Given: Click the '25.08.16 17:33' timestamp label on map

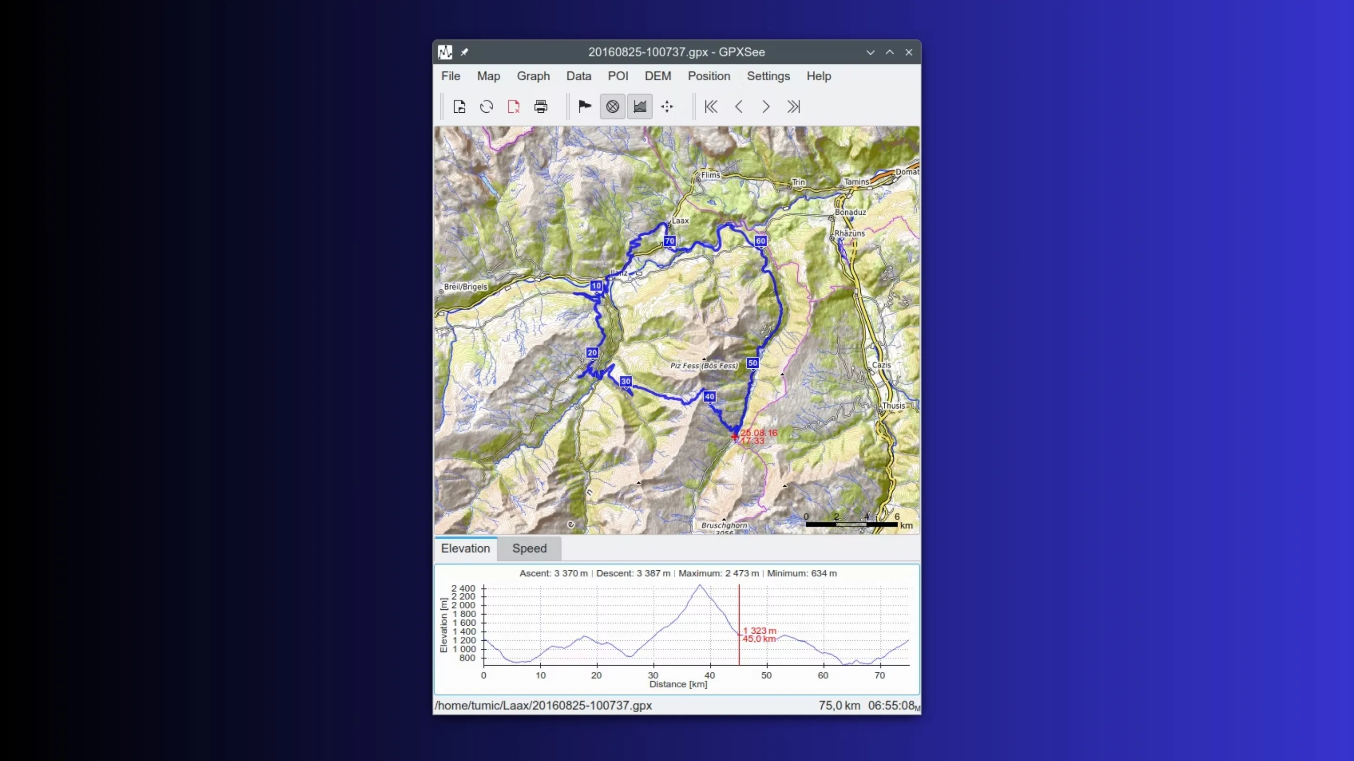Looking at the screenshot, I should click(758, 437).
